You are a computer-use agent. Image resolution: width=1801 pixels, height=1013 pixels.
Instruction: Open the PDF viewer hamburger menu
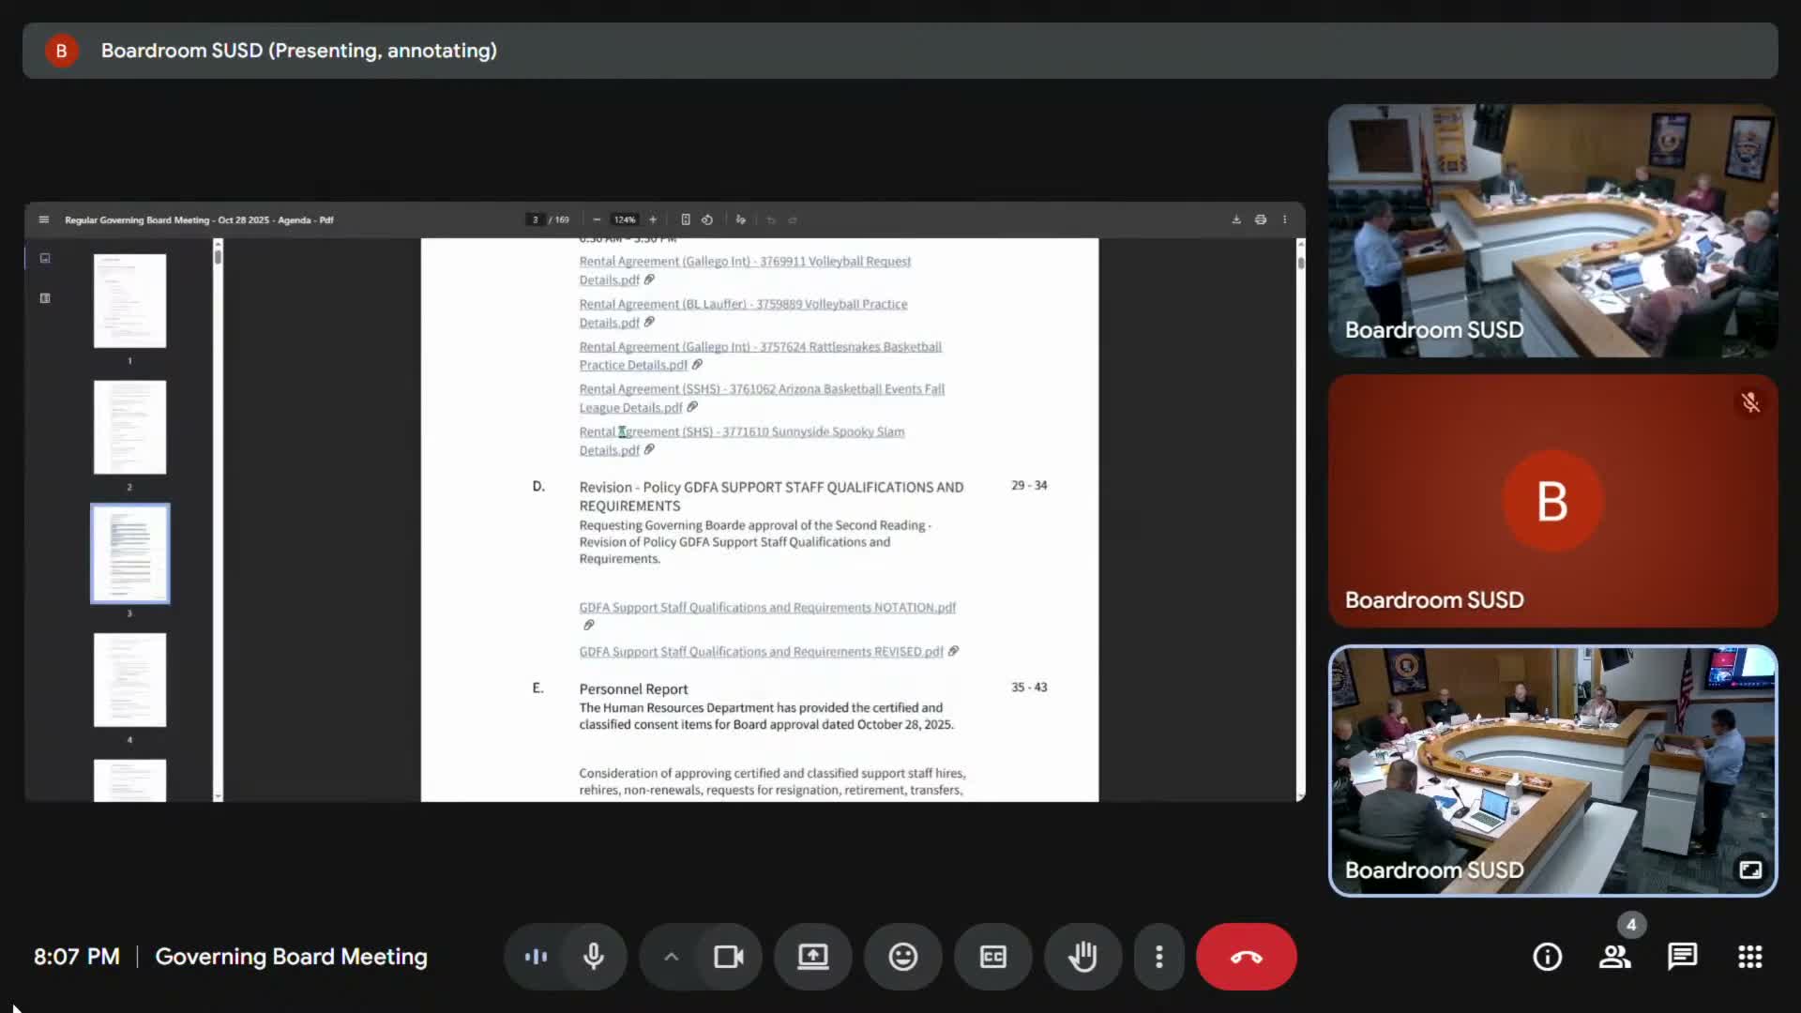click(x=44, y=219)
